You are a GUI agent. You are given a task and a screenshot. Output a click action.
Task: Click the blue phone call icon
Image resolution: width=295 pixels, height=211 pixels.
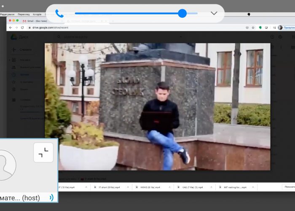click(59, 14)
